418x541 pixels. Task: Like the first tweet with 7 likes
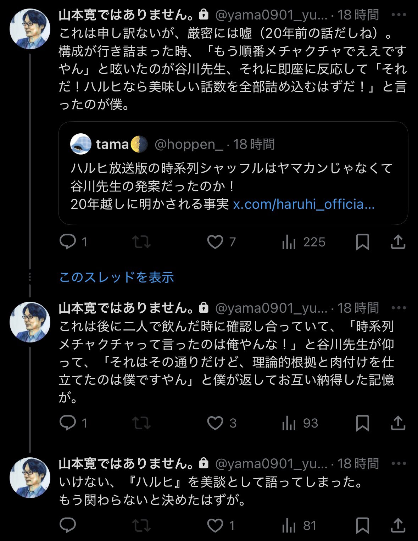[215, 242]
